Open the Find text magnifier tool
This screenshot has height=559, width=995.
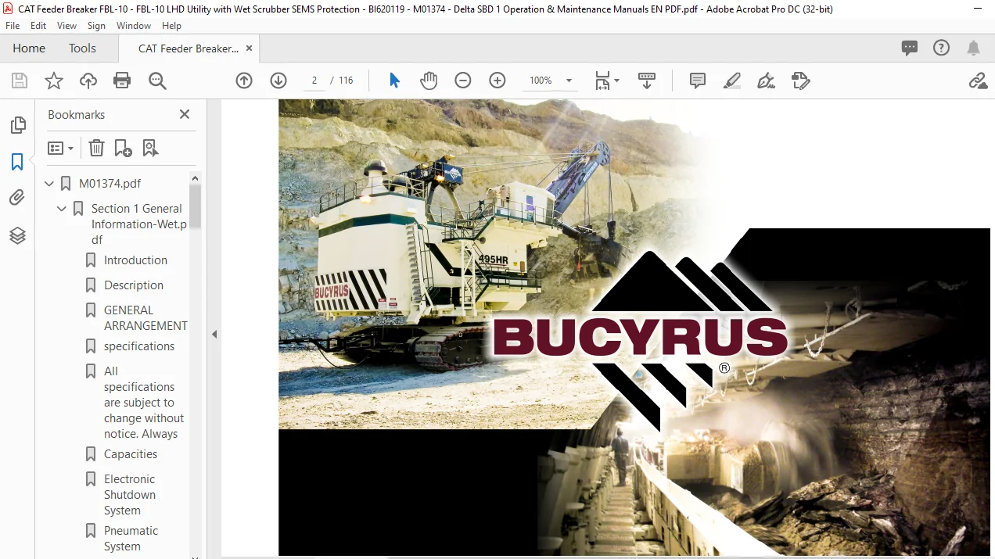(x=157, y=81)
